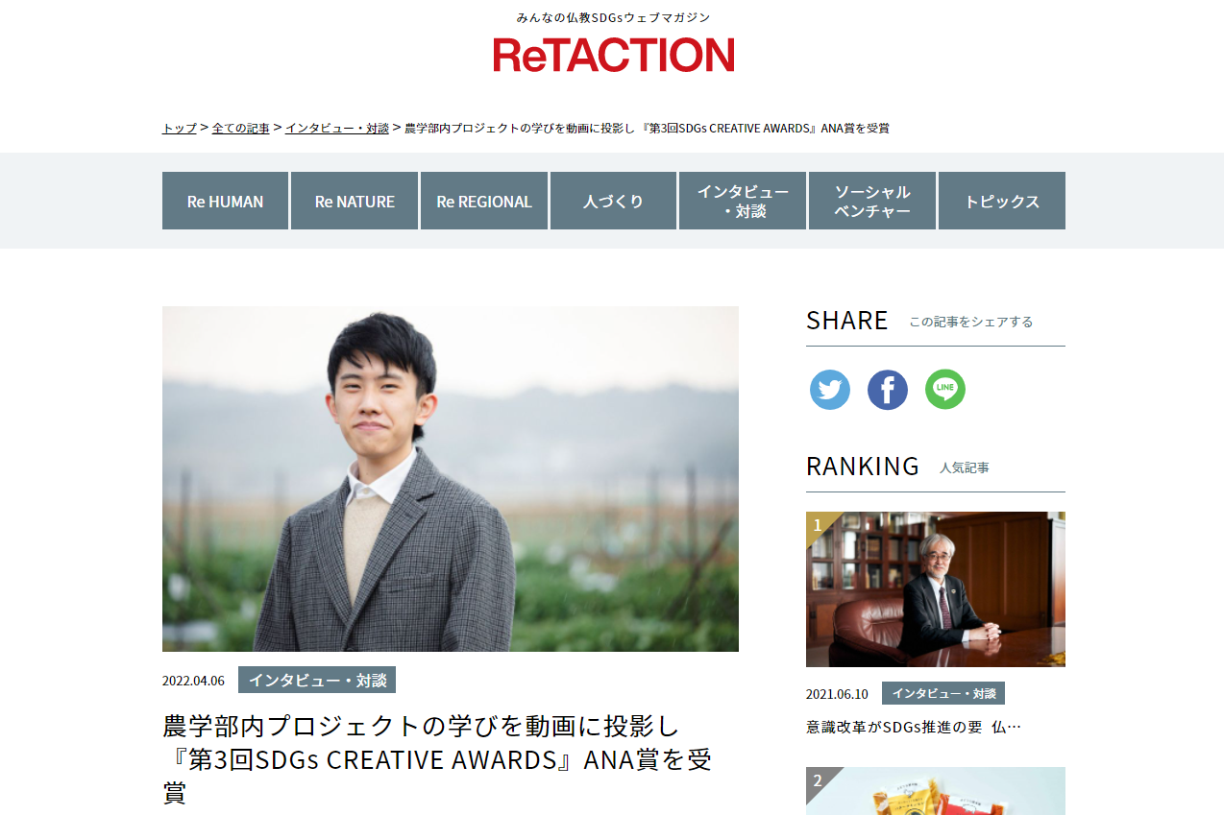The image size is (1224, 815).
Task: Share the article via LINE
Action: coord(945,390)
